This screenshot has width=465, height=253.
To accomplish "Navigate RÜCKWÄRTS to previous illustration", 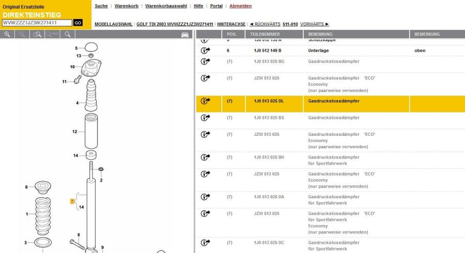I will click(265, 24).
